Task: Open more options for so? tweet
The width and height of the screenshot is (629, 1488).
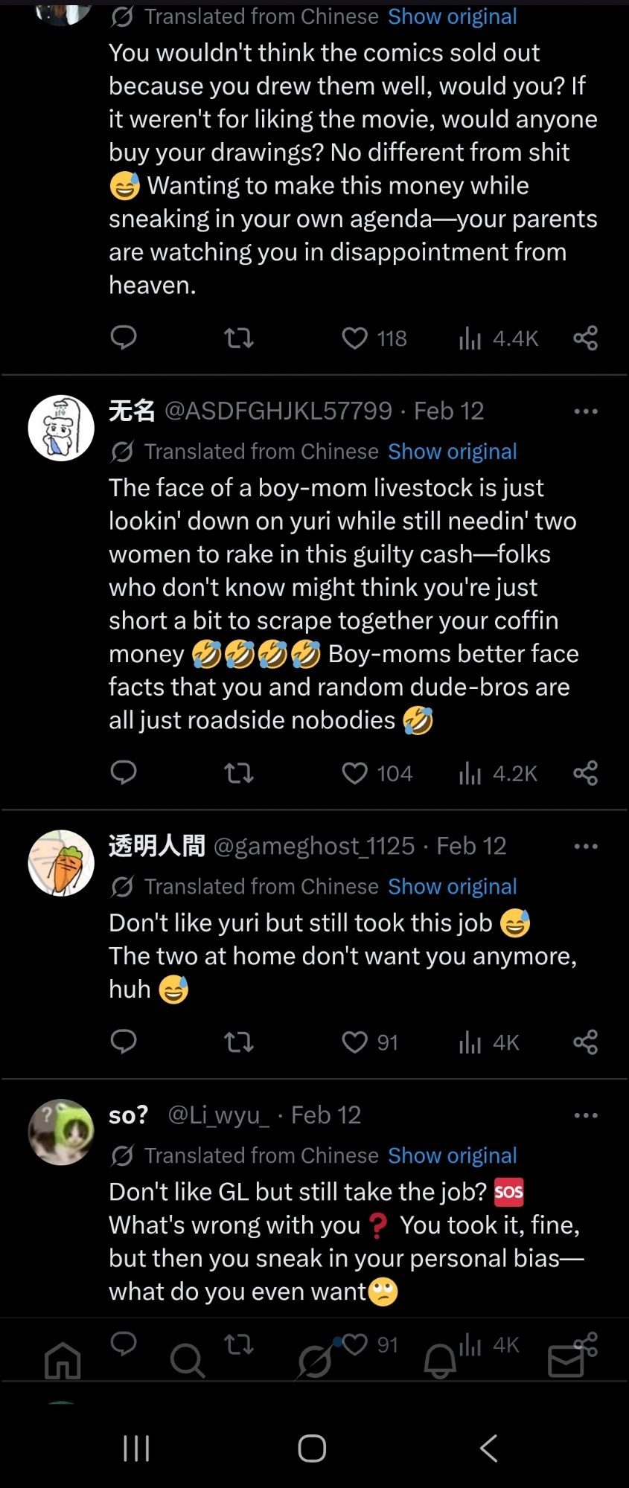Action: pos(586,1116)
